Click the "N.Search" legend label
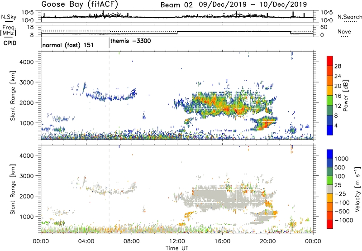This screenshot has height=251, width=362. [349, 17]
